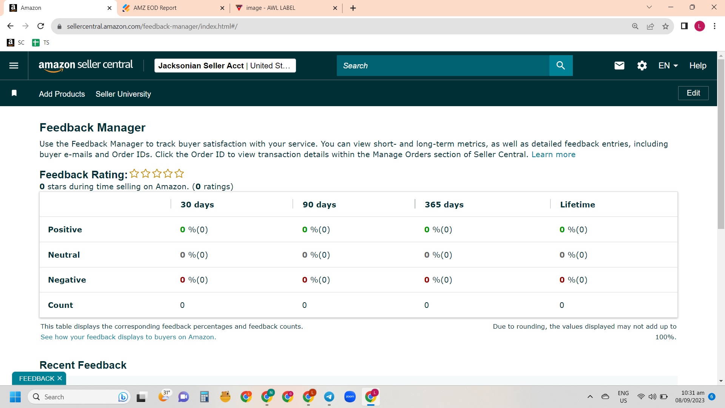Click the Neutral row label
This screenshot has width=725, height=408.
[64, 255]
